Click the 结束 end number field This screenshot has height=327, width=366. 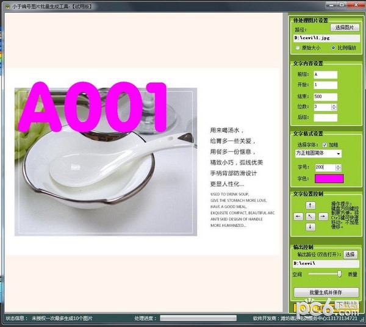coord(325,96)
